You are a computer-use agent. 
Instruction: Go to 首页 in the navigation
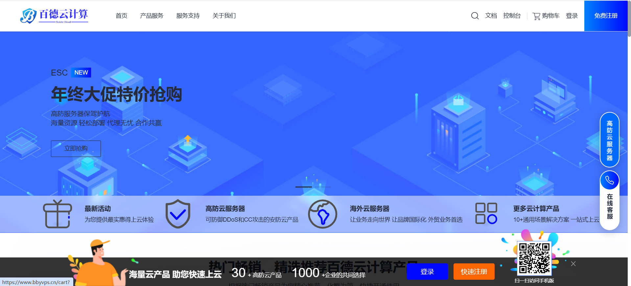pyautogui.click(x=121, y=16)
